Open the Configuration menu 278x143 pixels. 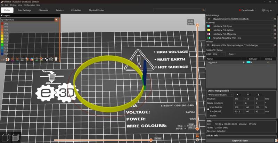pos(29,5)
